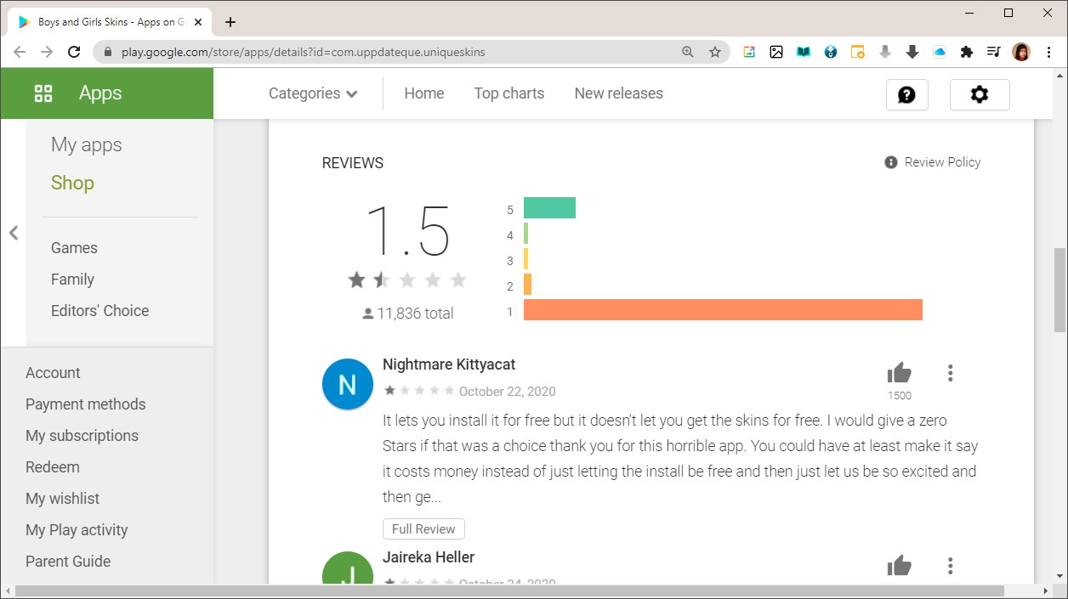Go back with the browser back arrow
This screenshot has width=1068, height=599.
tap(20, 52)
